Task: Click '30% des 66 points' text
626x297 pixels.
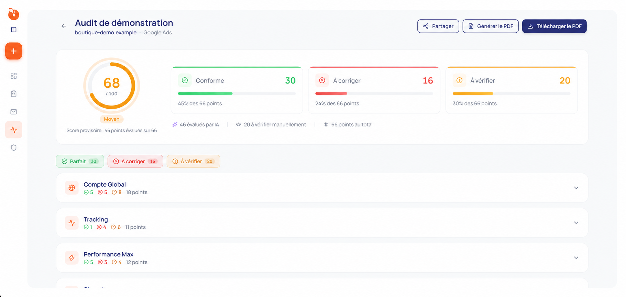Action: click(x=475, y=103)
